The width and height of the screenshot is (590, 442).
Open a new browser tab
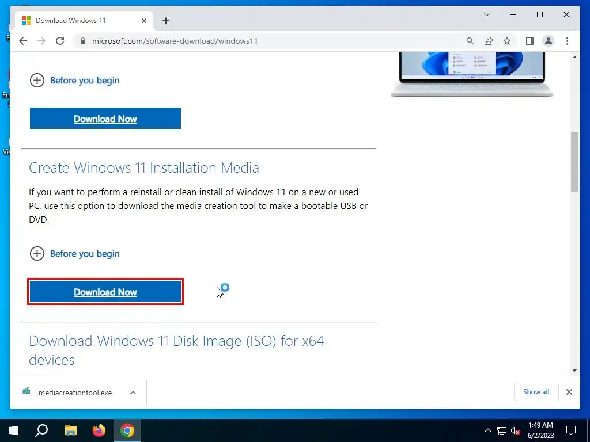[x=166, y=21]
